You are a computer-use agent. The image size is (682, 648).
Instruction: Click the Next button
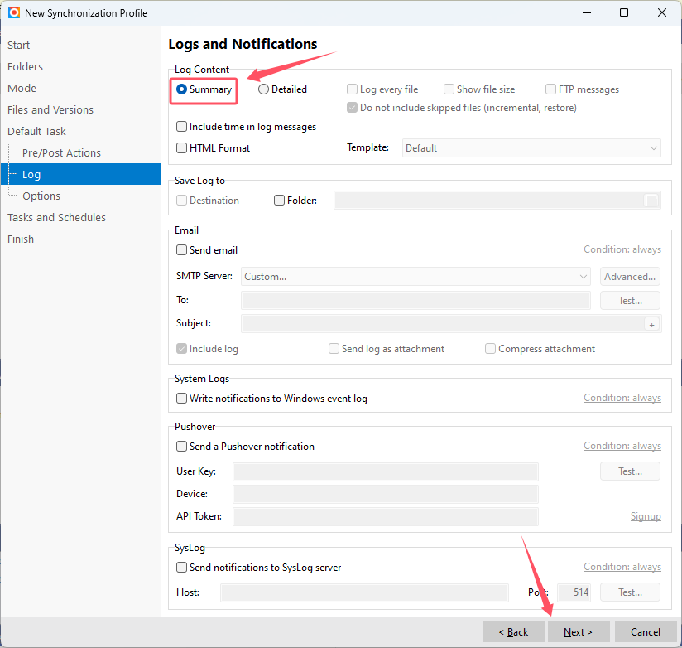click(578, 632)
